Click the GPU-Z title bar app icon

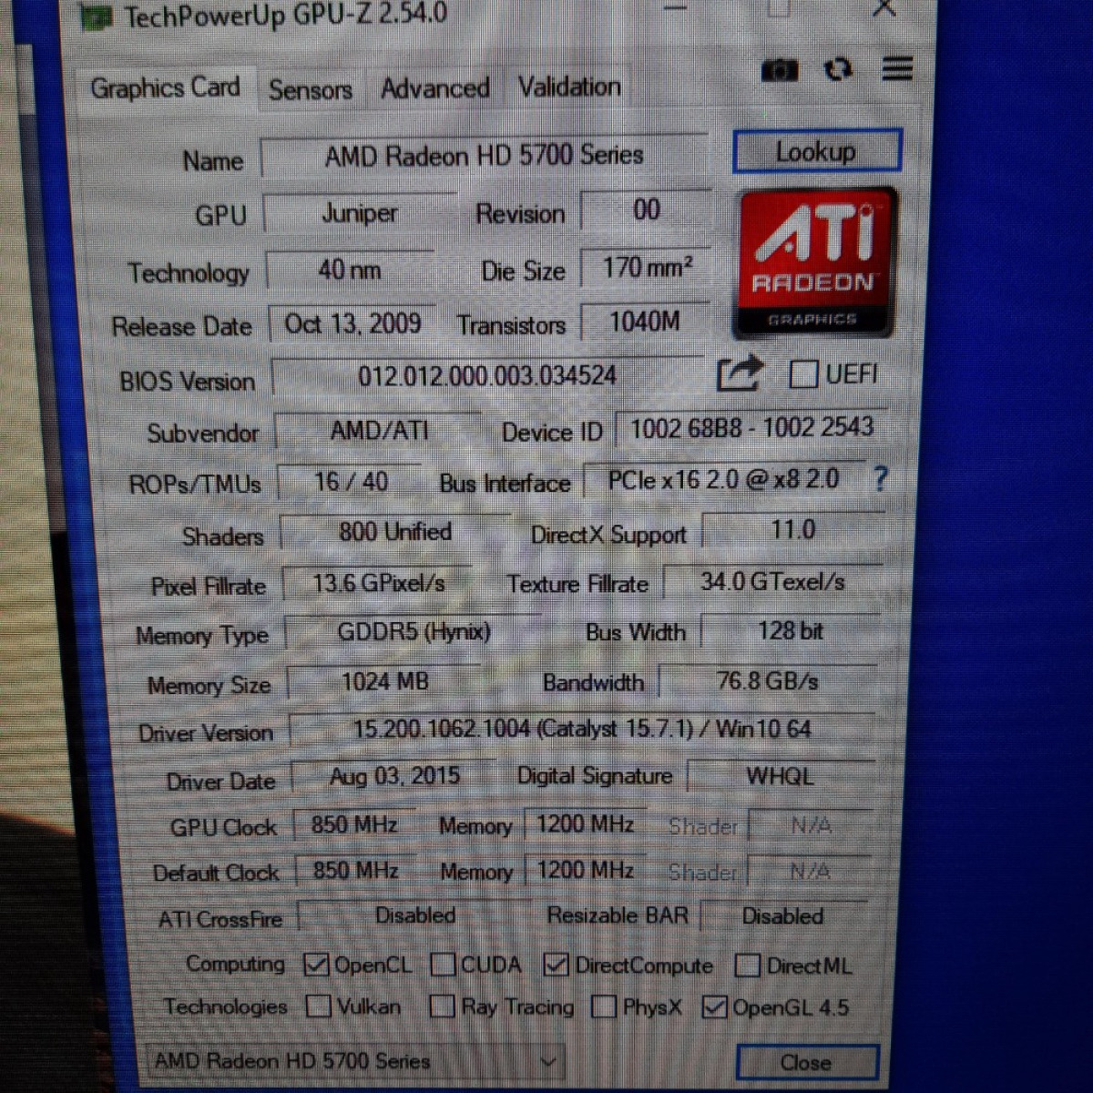pyautogui.click(x=97, y=18)
